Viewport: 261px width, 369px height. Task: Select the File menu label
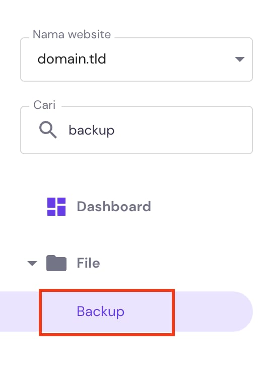click(88, 263)
